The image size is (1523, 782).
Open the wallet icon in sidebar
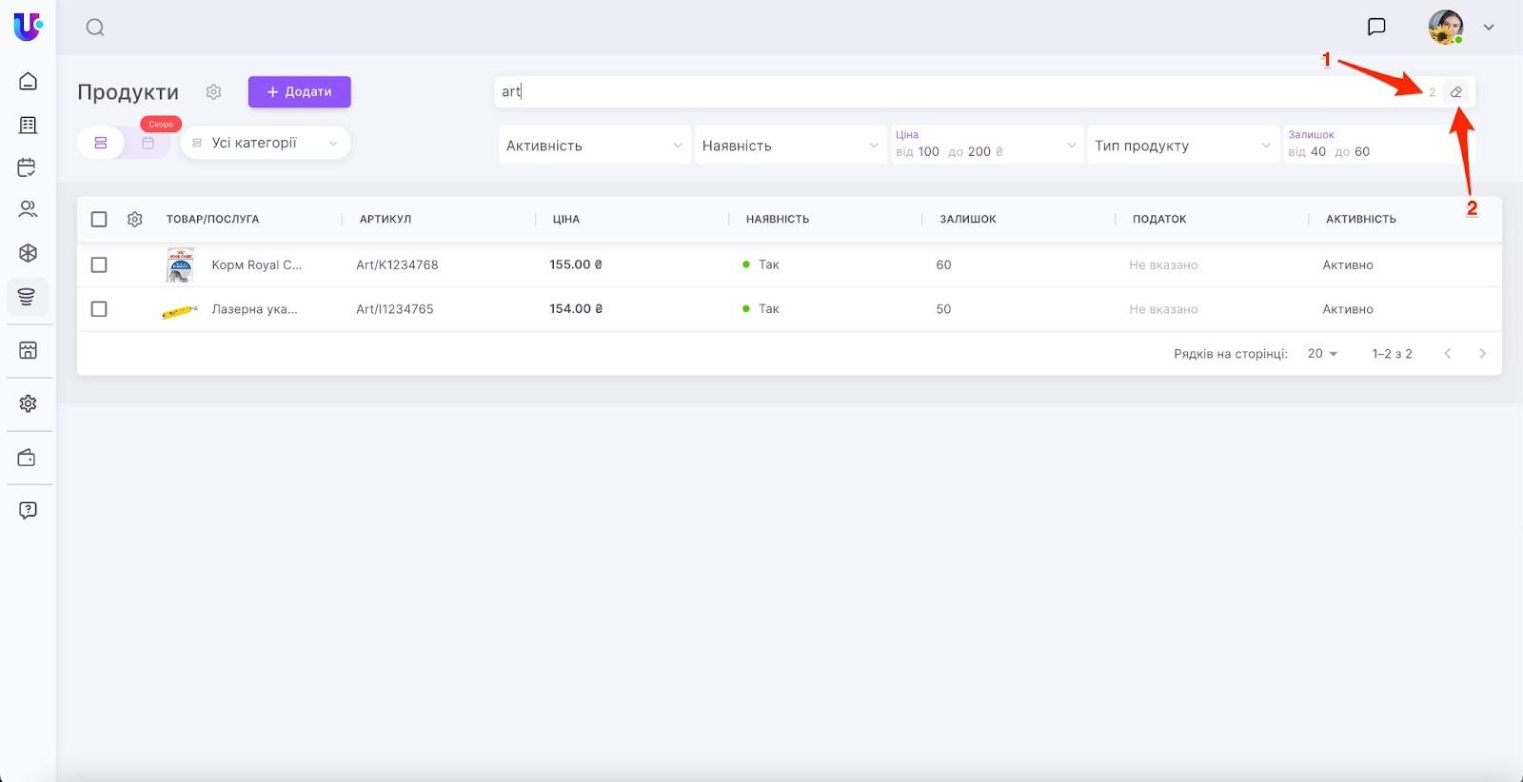(28, 459)
